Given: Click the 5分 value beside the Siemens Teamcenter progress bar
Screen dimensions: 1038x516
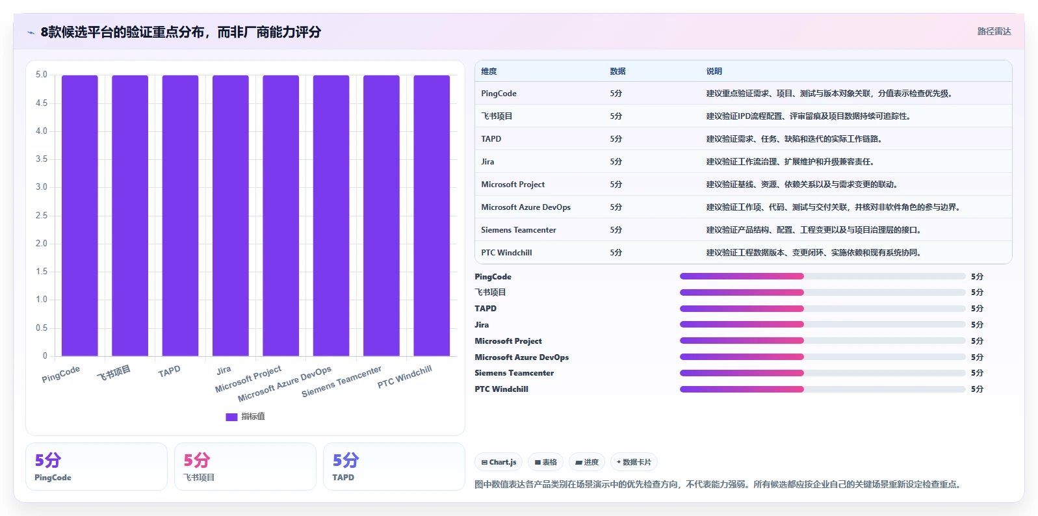Looking at the screenshot, I should [977, 373].
